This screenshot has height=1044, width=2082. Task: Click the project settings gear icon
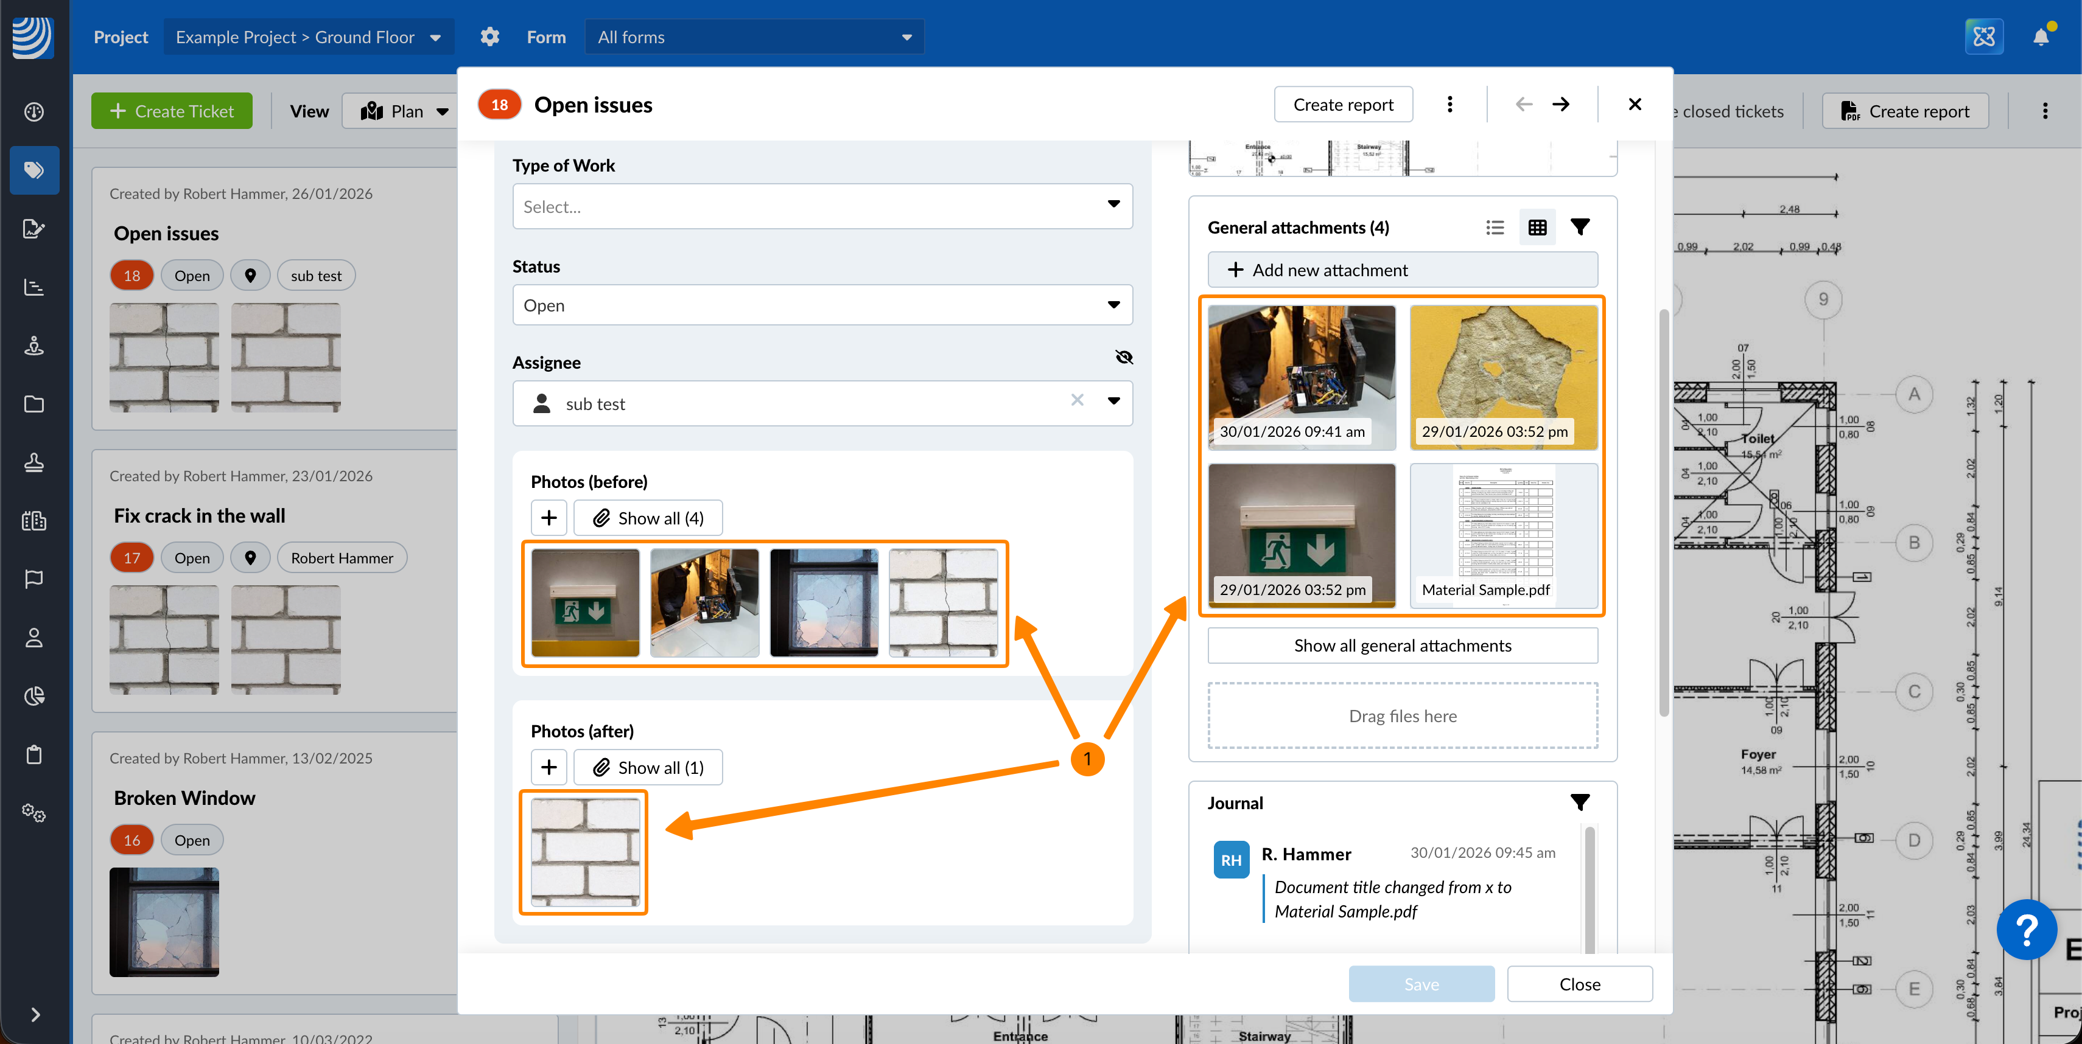point(490,37)
